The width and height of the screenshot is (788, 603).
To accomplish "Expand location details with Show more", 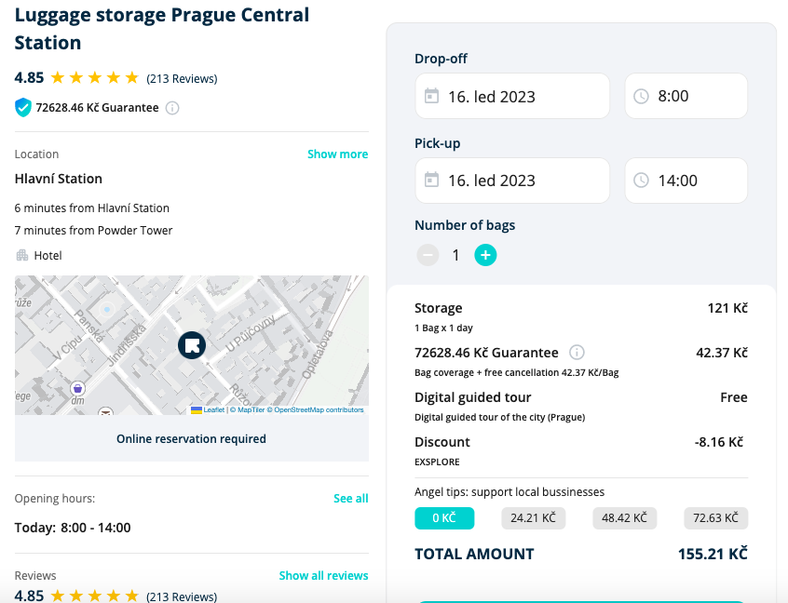I will click(x=337, y=154).
